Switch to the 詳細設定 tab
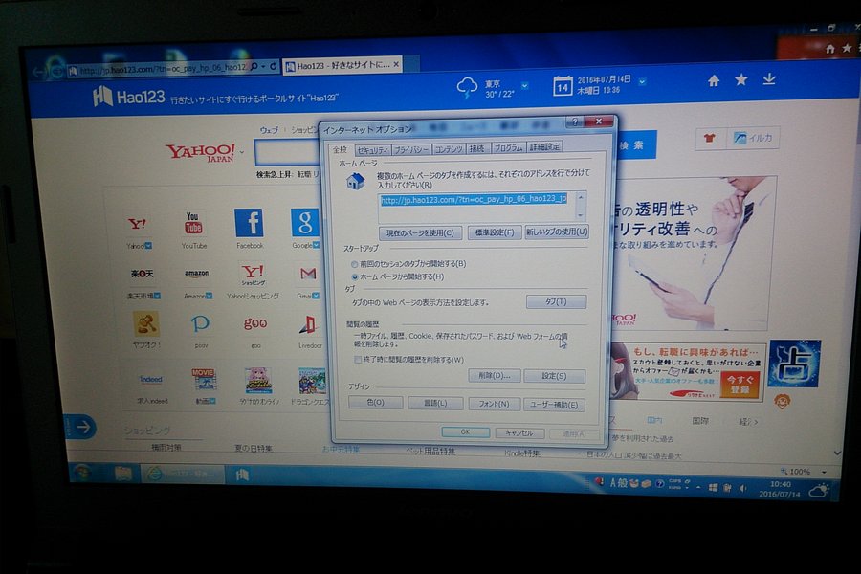This screenshot has width=861, height=574. click(544, 147)
